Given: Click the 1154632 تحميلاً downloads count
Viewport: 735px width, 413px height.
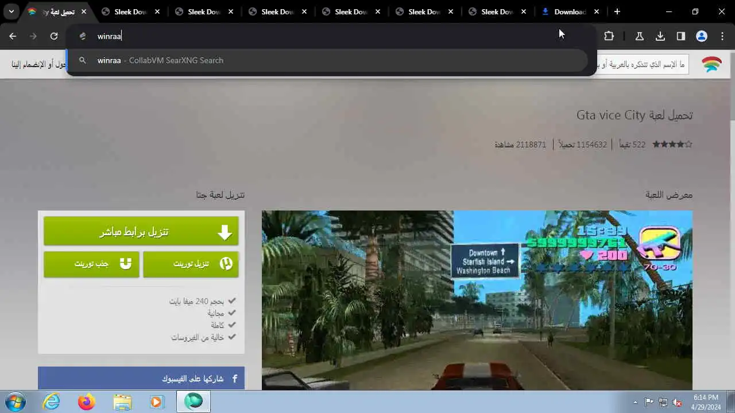Looking at the screenshot, I should point(583,145).
